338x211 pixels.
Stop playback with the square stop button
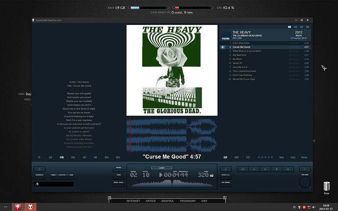tap(277, 169)
